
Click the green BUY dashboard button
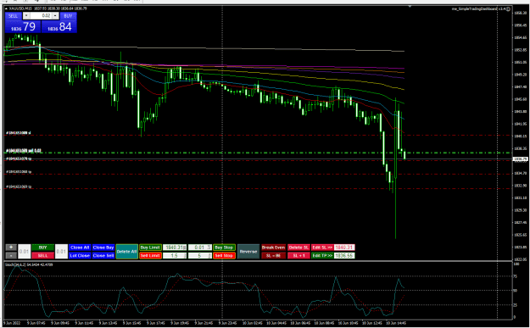tap(42, 247)
